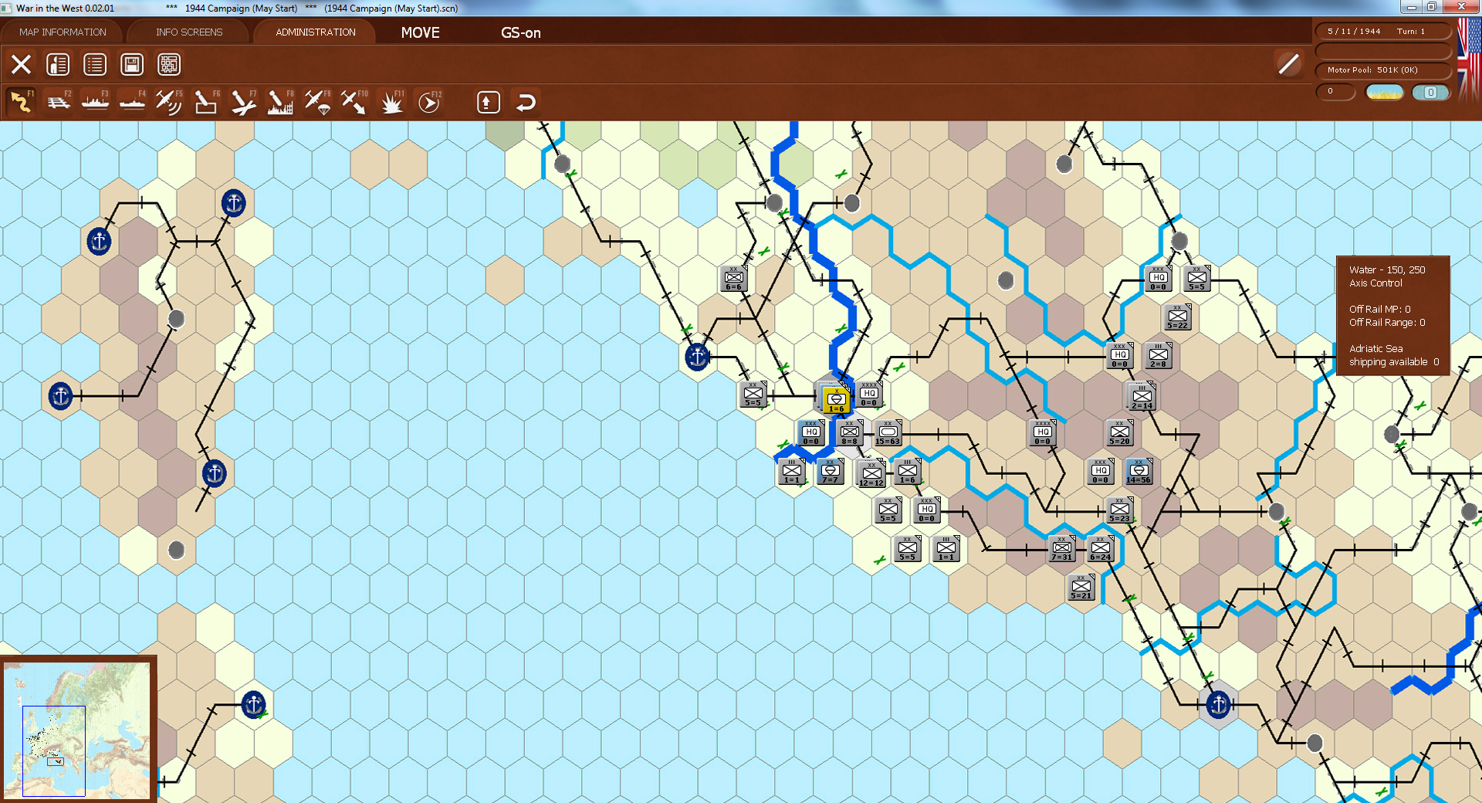The height and width of the screenshot is (803, 1482).
Task: Open the person-with-list report icon
Action: pyautogui.click(x=58, y=64)
